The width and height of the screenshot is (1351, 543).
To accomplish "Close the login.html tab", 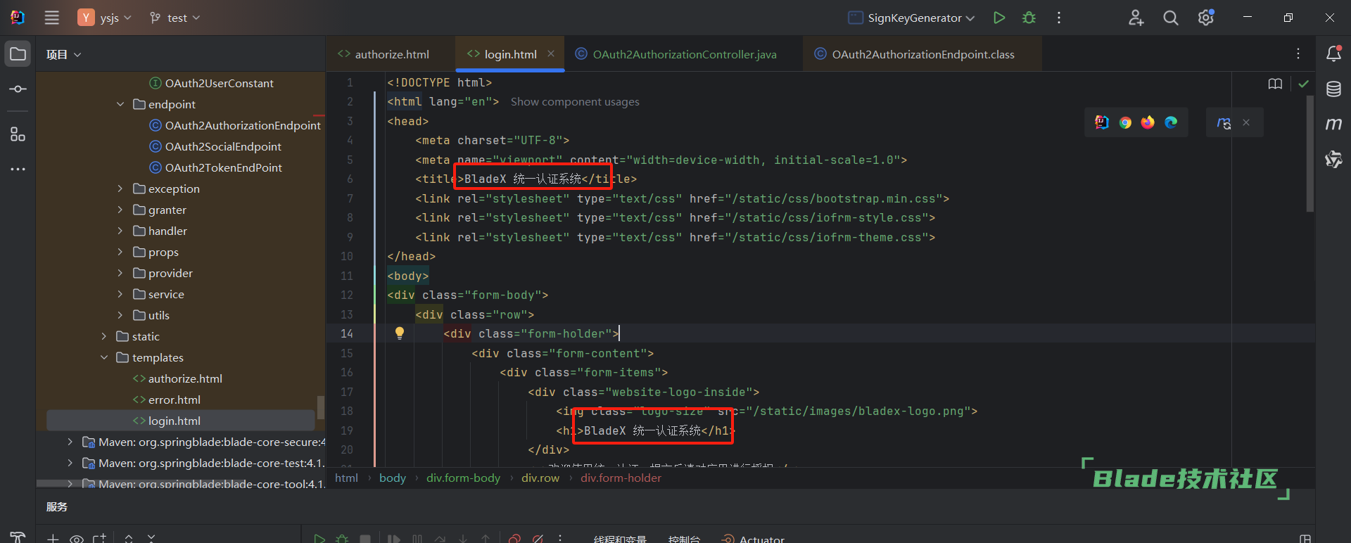I will [551, 53].
